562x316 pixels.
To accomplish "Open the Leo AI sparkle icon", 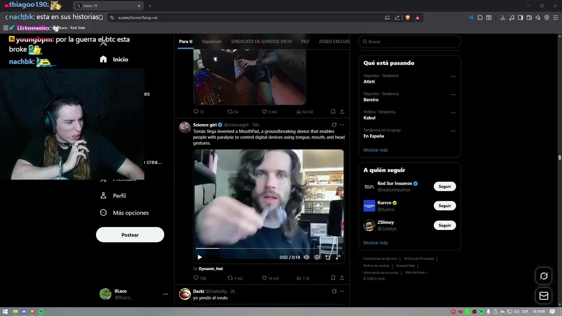I will (538, 18).
